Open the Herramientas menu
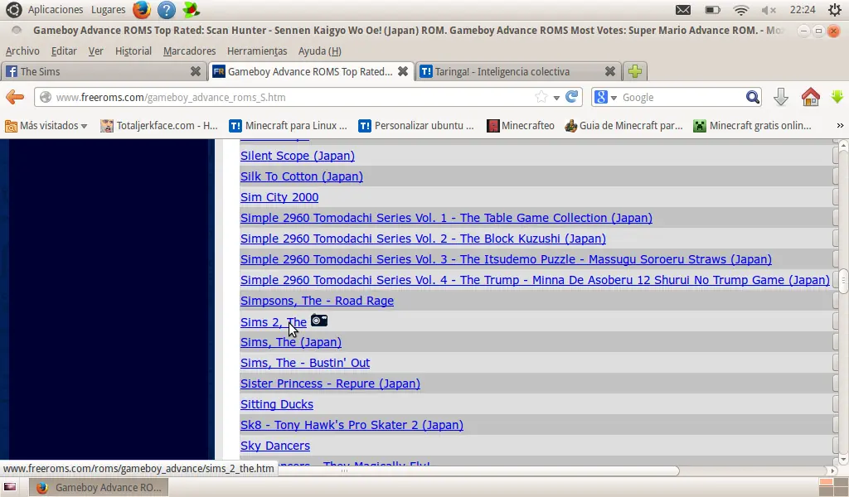The width and height of the screenshot is (849, 497). click(x=257, y=51)
